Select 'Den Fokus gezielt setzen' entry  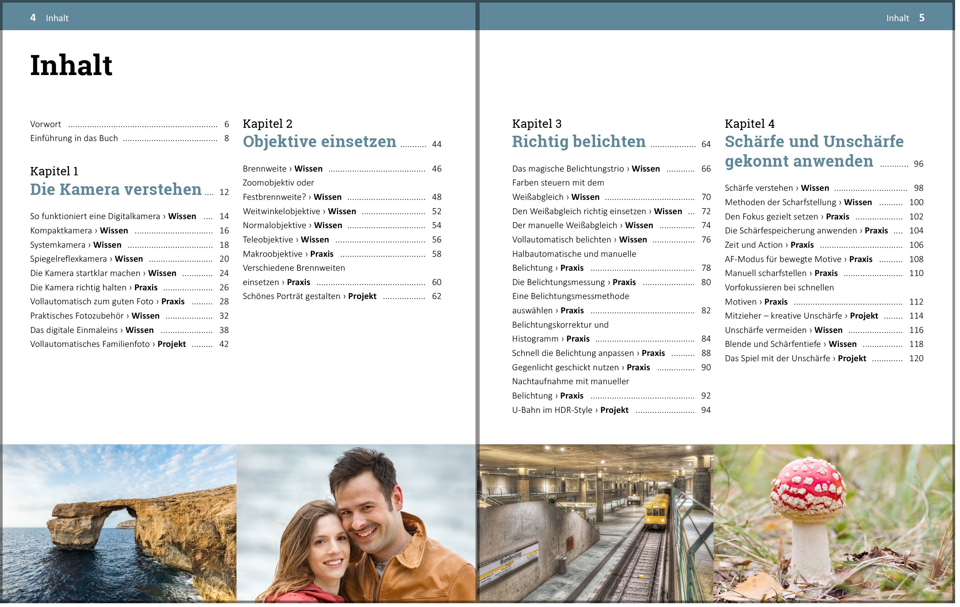(824, 217)
